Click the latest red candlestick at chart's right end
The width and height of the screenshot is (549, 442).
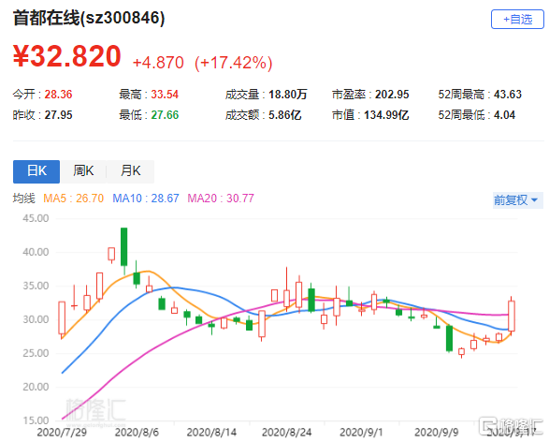pos(512,316)
